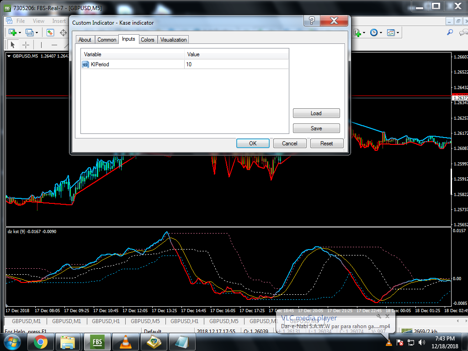Switch to the Colors tab
This screenshot has height=351, width=468.
click(148, 40)
